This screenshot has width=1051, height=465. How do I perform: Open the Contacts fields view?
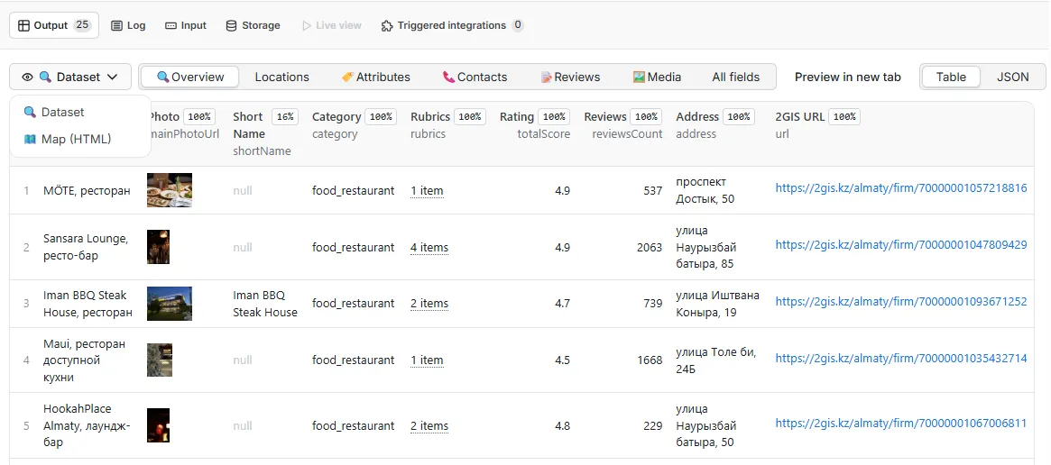pos(475,77)
